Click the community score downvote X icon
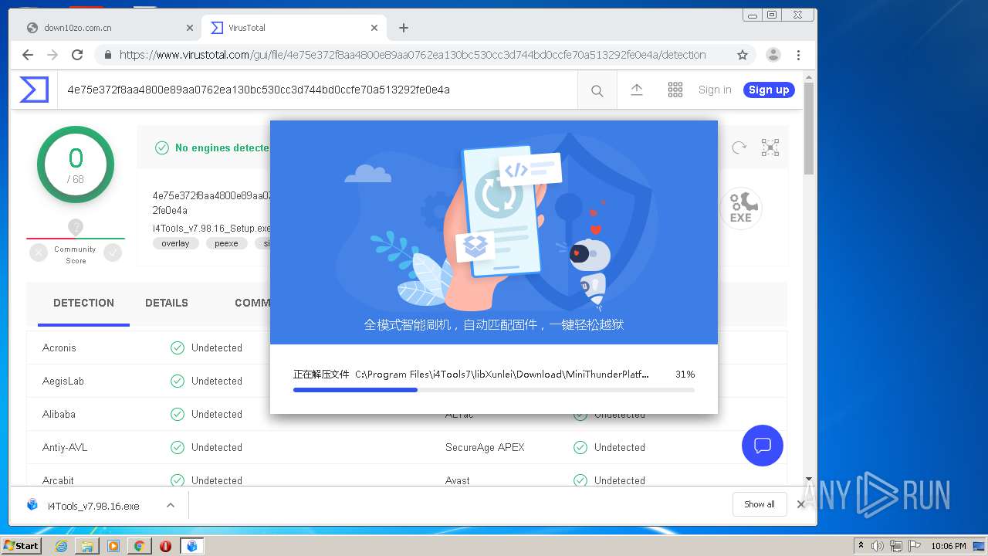This screenshot has width=988, height=556. click(x=39, y=253)
